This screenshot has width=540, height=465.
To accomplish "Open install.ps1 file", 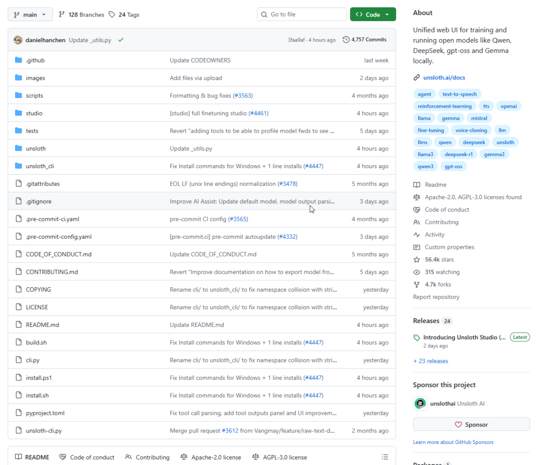I will pyautogui.click(x=38, y=378).
